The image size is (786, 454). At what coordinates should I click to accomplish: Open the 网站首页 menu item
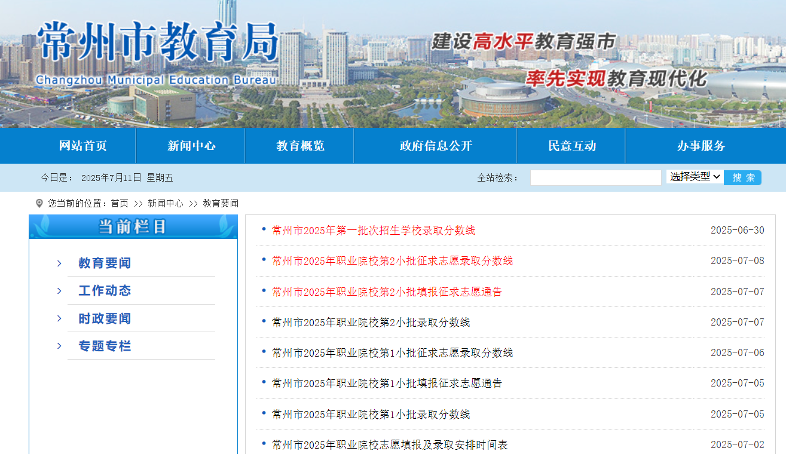click(82, 146)
